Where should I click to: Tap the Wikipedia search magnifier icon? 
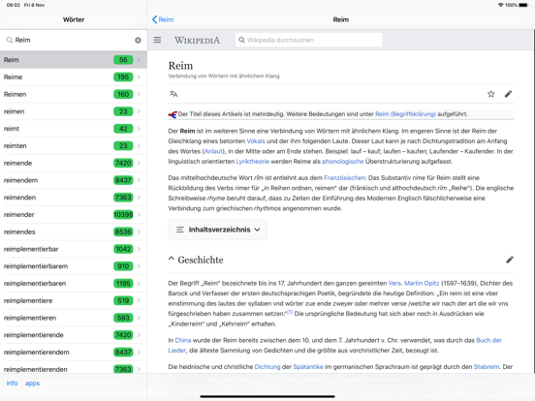[x=241, y=40]
